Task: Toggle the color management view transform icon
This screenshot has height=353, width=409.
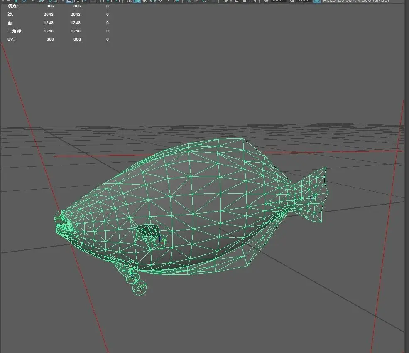Action: (x=317, y=1)
